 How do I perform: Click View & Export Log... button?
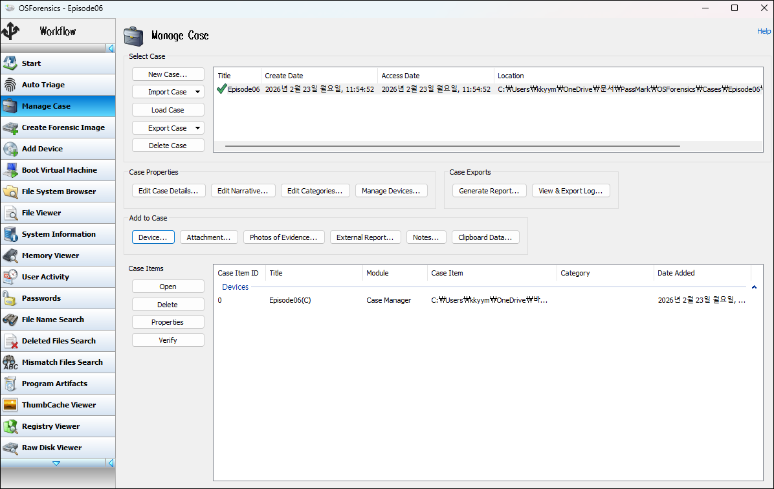point(571,191)
